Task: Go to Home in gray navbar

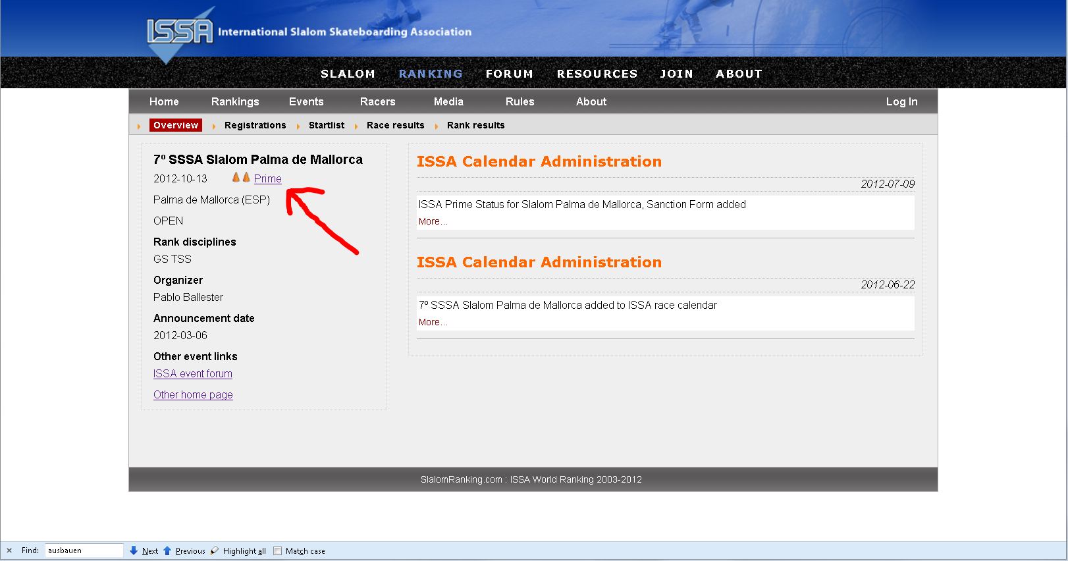Action: 164,101
